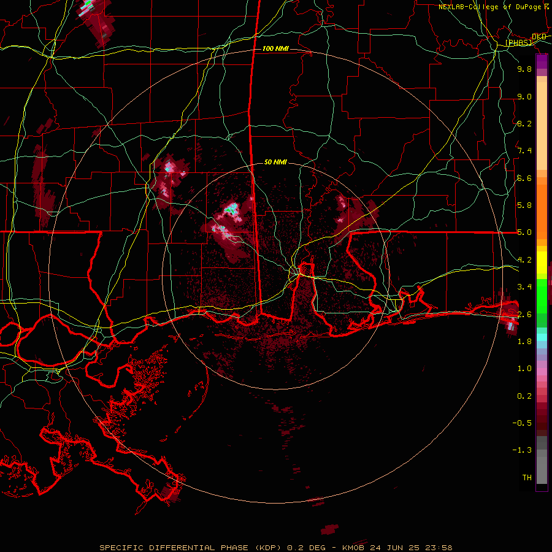Click the '23:58' time in the caption
Image resolution: width=552 pixels, height=552 pixels.
[439, 548]
